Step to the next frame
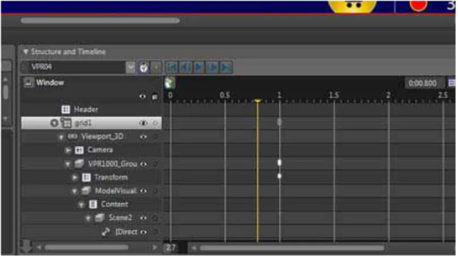 [x=213, y=67]
